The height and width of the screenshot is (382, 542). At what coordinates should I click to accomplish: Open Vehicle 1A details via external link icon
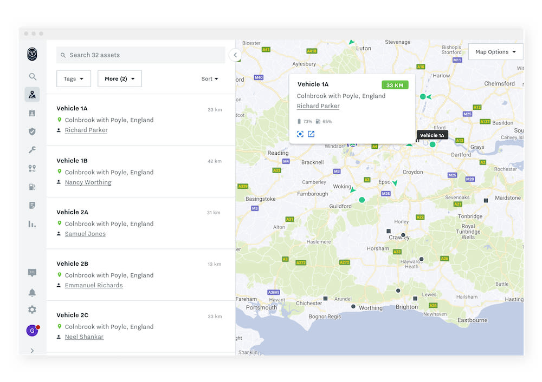click(311, 134)
